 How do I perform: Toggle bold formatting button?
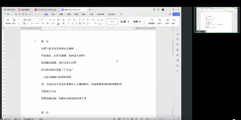point(24,24)
